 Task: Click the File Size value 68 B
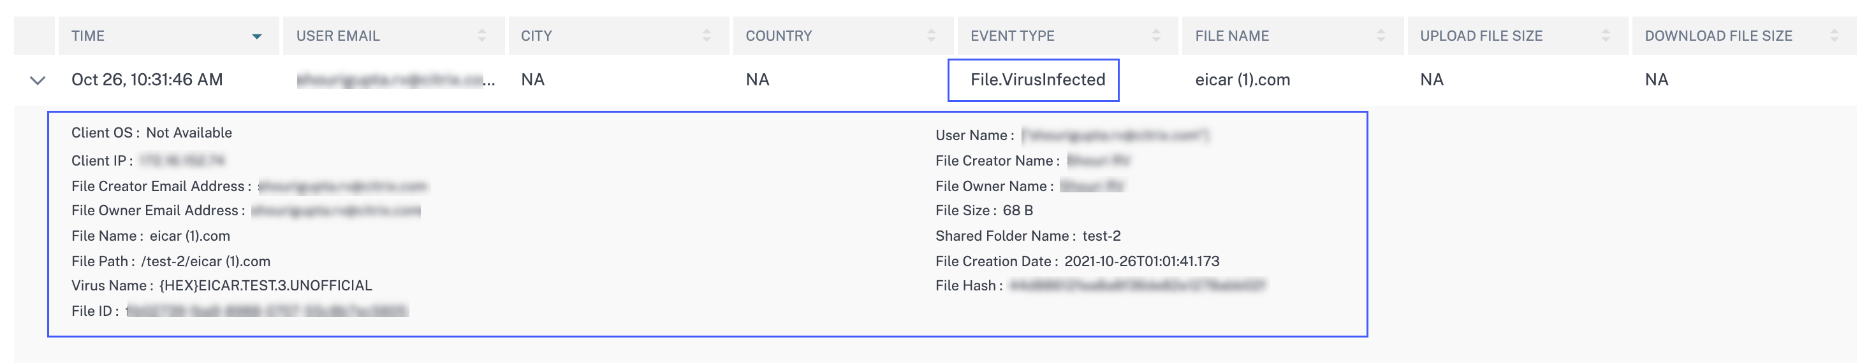[x=1017, y=210]
